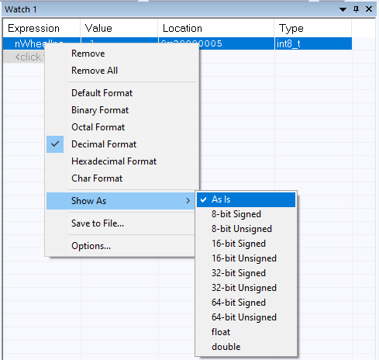This screenshot has width=379, height=360.
Task: Choose Octal Format display
Action: coord(122,127)
